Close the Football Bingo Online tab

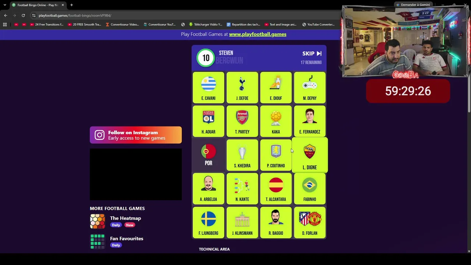pyautogui.click(x=63, y=5)
